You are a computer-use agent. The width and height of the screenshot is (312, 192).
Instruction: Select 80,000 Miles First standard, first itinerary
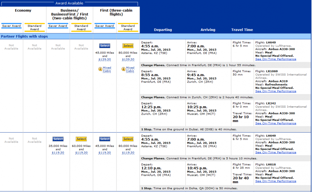[x=128, y=46]
